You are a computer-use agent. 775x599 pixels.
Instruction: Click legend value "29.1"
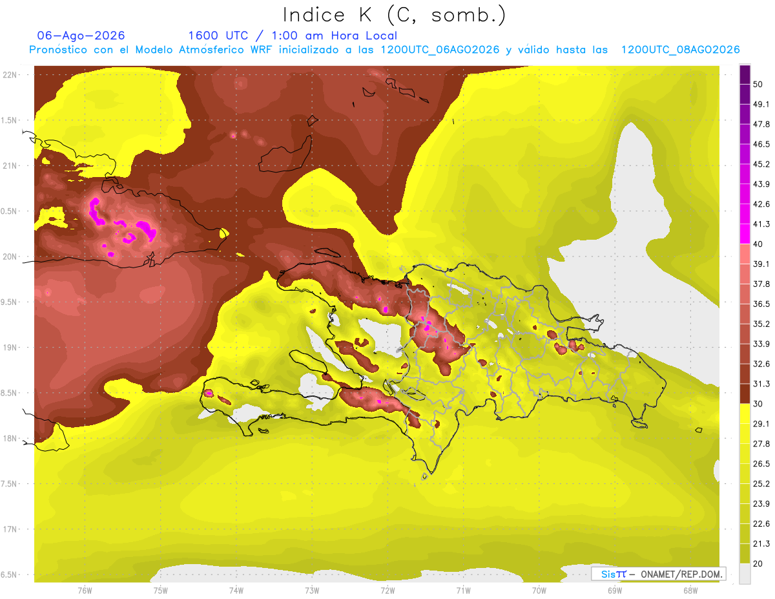pos(761,423)
